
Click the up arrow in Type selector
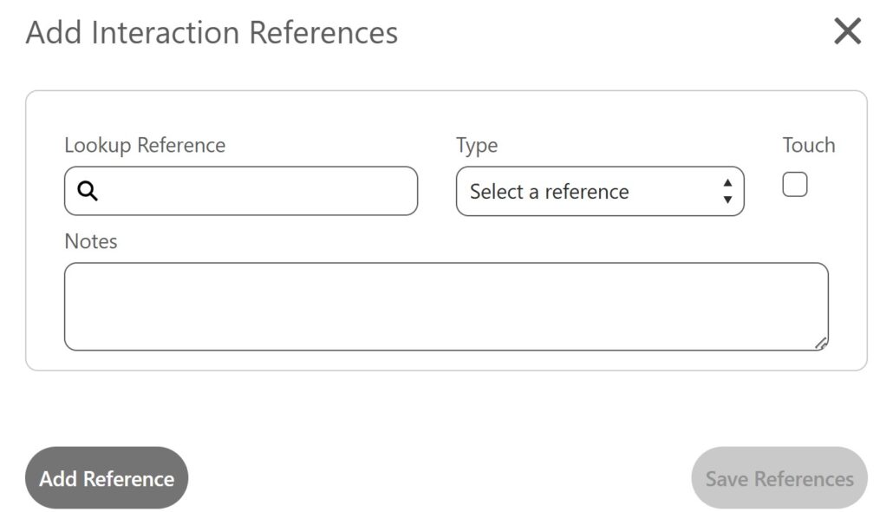point(727,183)
